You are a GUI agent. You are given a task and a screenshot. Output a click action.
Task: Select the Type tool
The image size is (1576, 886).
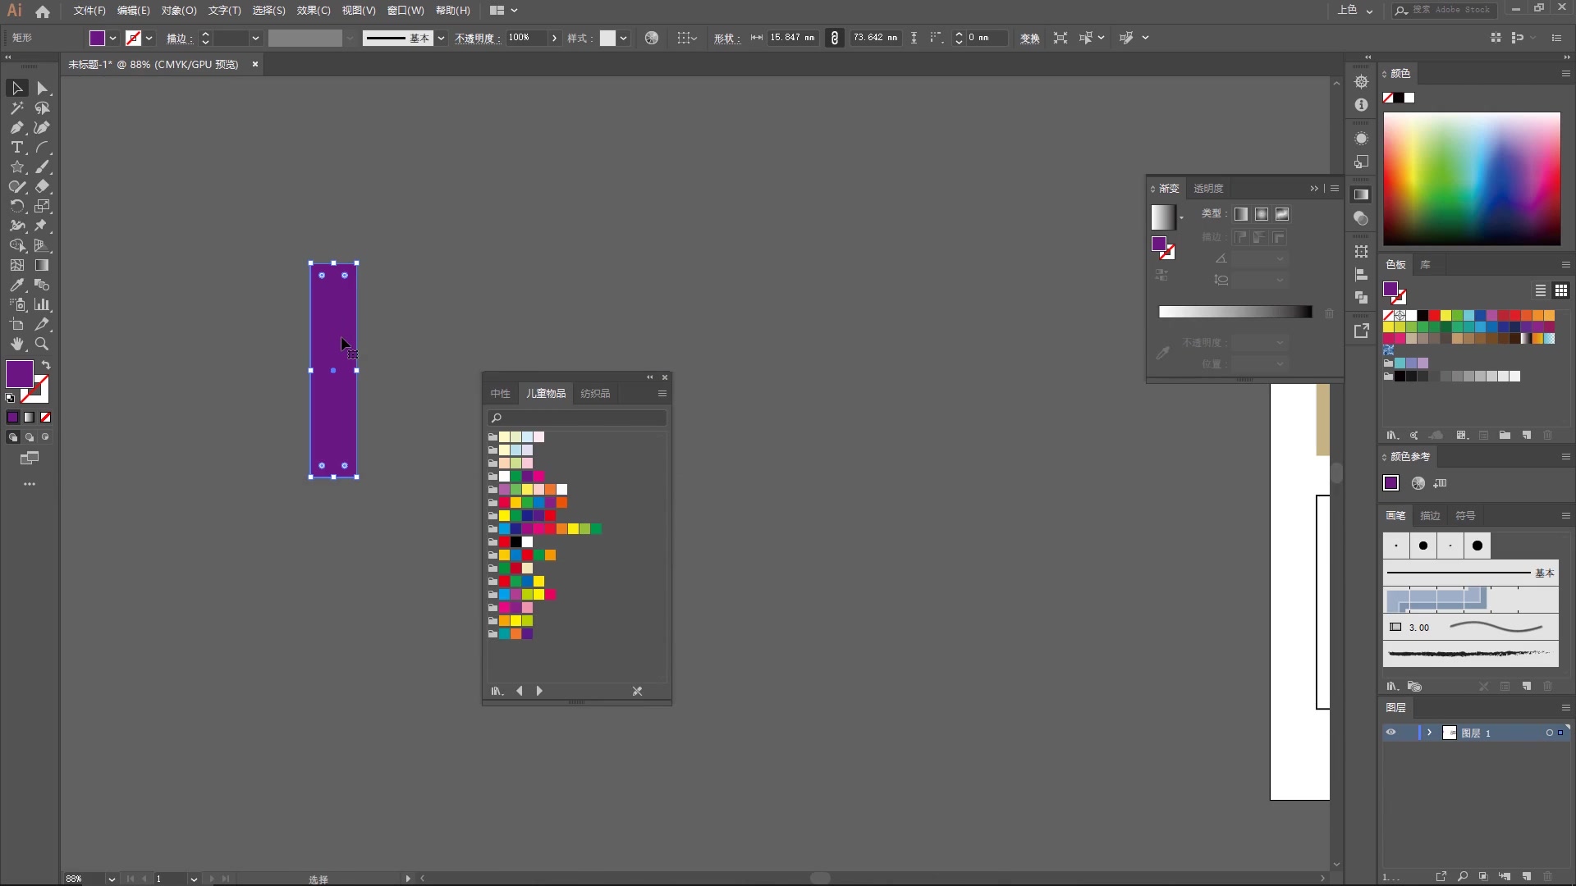coord(16,148)
